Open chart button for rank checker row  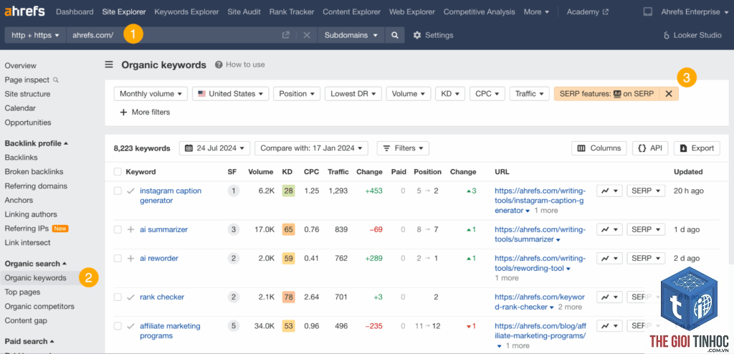pos(609,297)
